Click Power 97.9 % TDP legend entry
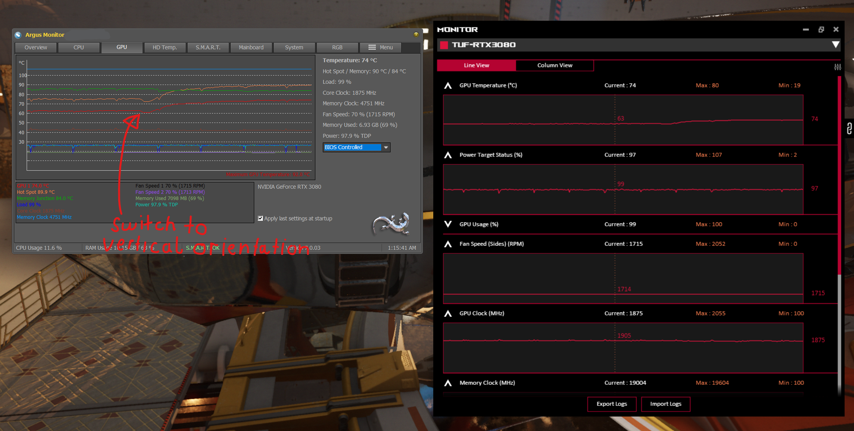Viewport: 854px width, 431px height. pos(157,205)
